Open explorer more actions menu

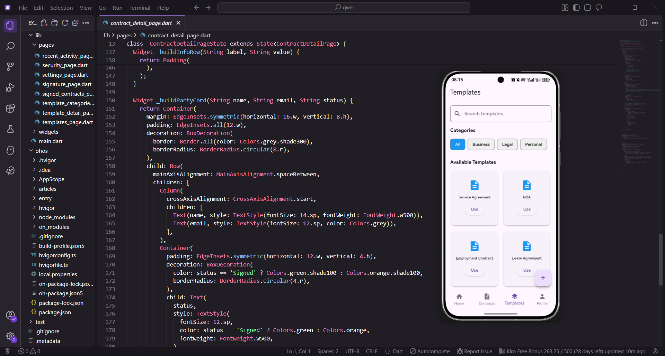coord(86,23)
